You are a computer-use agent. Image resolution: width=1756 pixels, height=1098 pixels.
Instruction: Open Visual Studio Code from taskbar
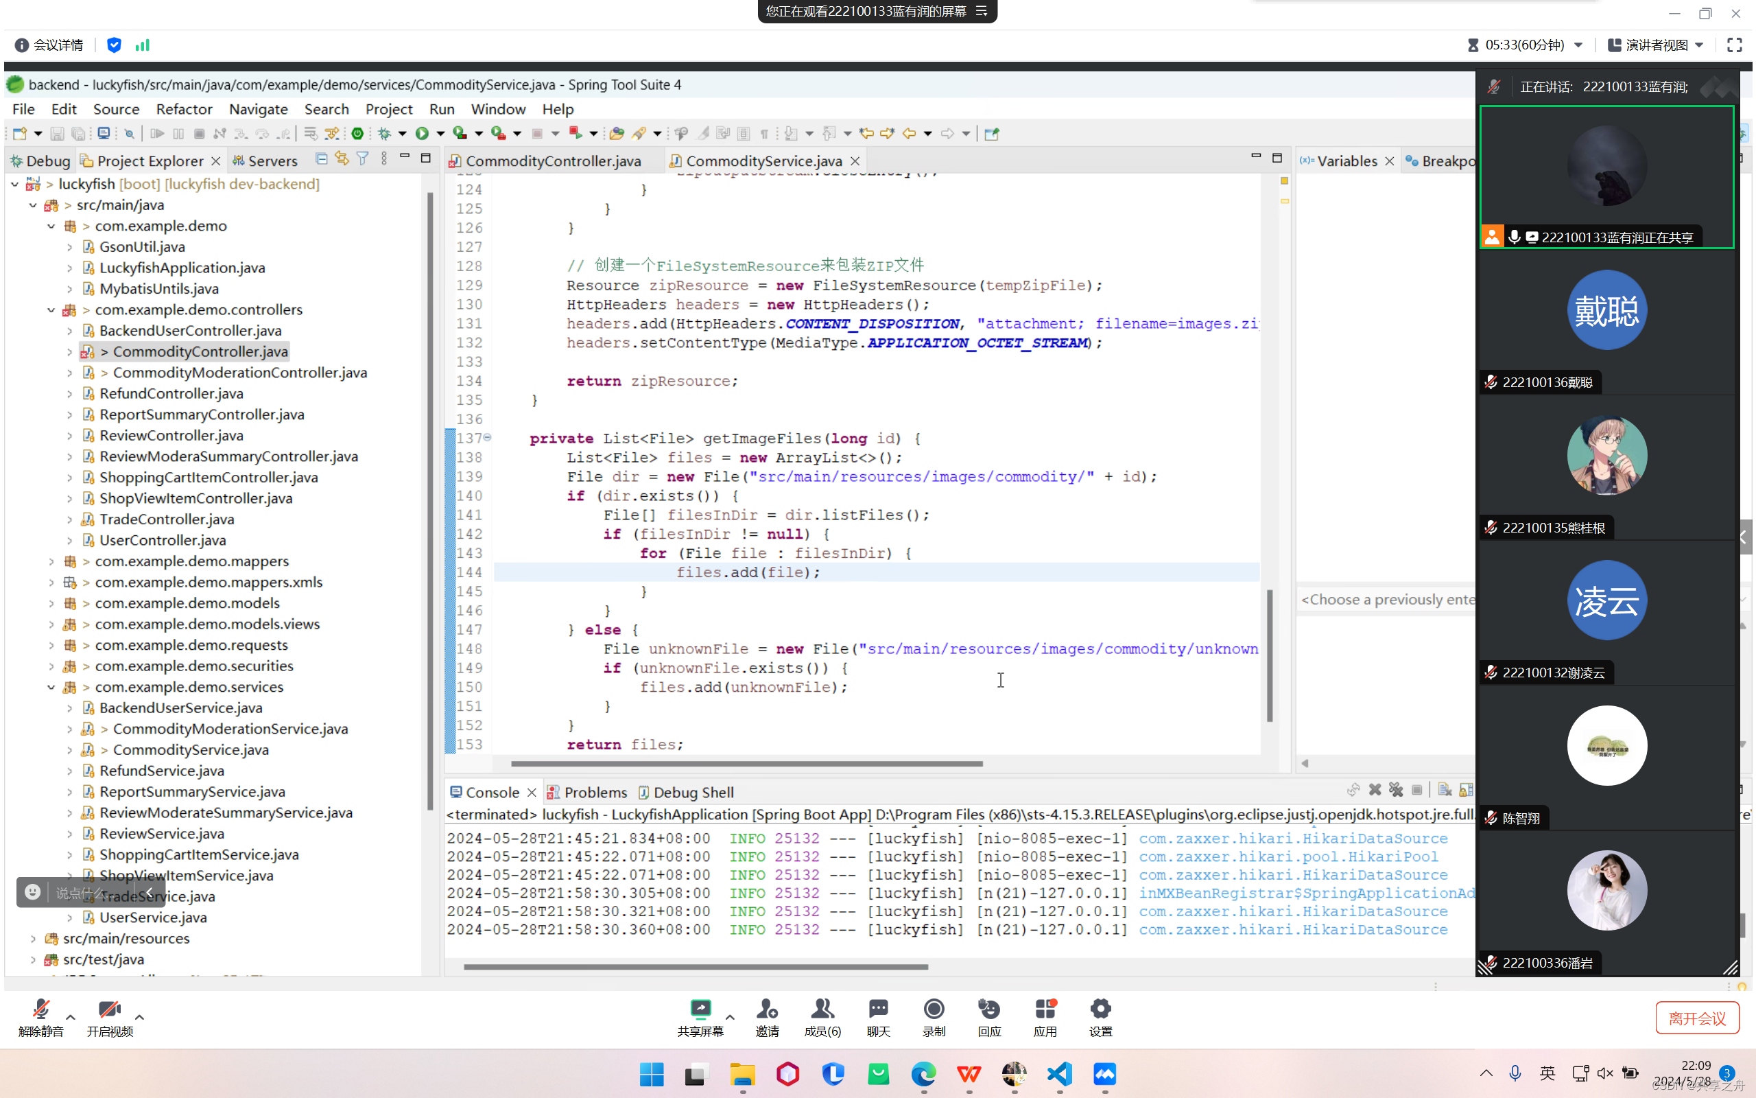[1059, 1073]
